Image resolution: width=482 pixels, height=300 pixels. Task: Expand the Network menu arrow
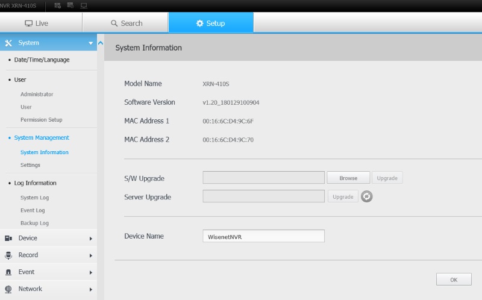tap(91, 290)
